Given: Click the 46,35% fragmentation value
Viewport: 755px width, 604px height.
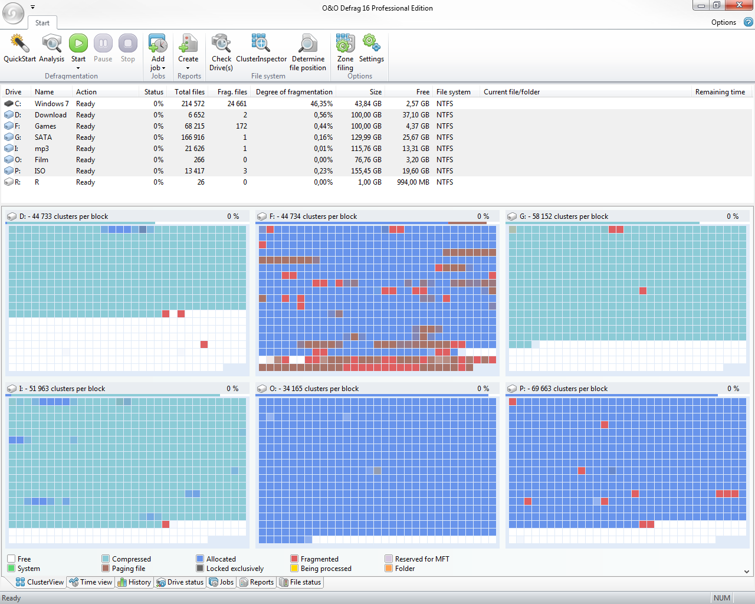Looking at the screenshot, I should pos(321,104).
